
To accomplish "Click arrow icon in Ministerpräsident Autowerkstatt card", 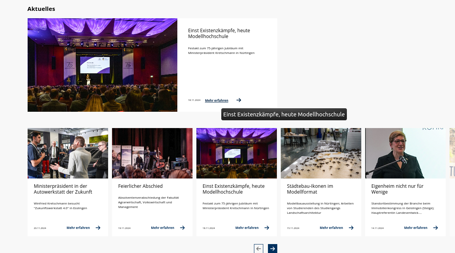I will point(98,228).
